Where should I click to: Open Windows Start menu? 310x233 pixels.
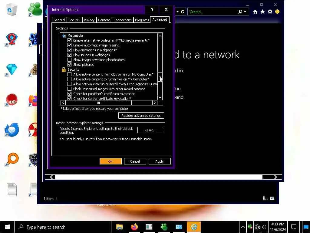point(7,227)
